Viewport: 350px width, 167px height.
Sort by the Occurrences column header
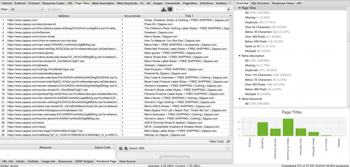[132, 16]
